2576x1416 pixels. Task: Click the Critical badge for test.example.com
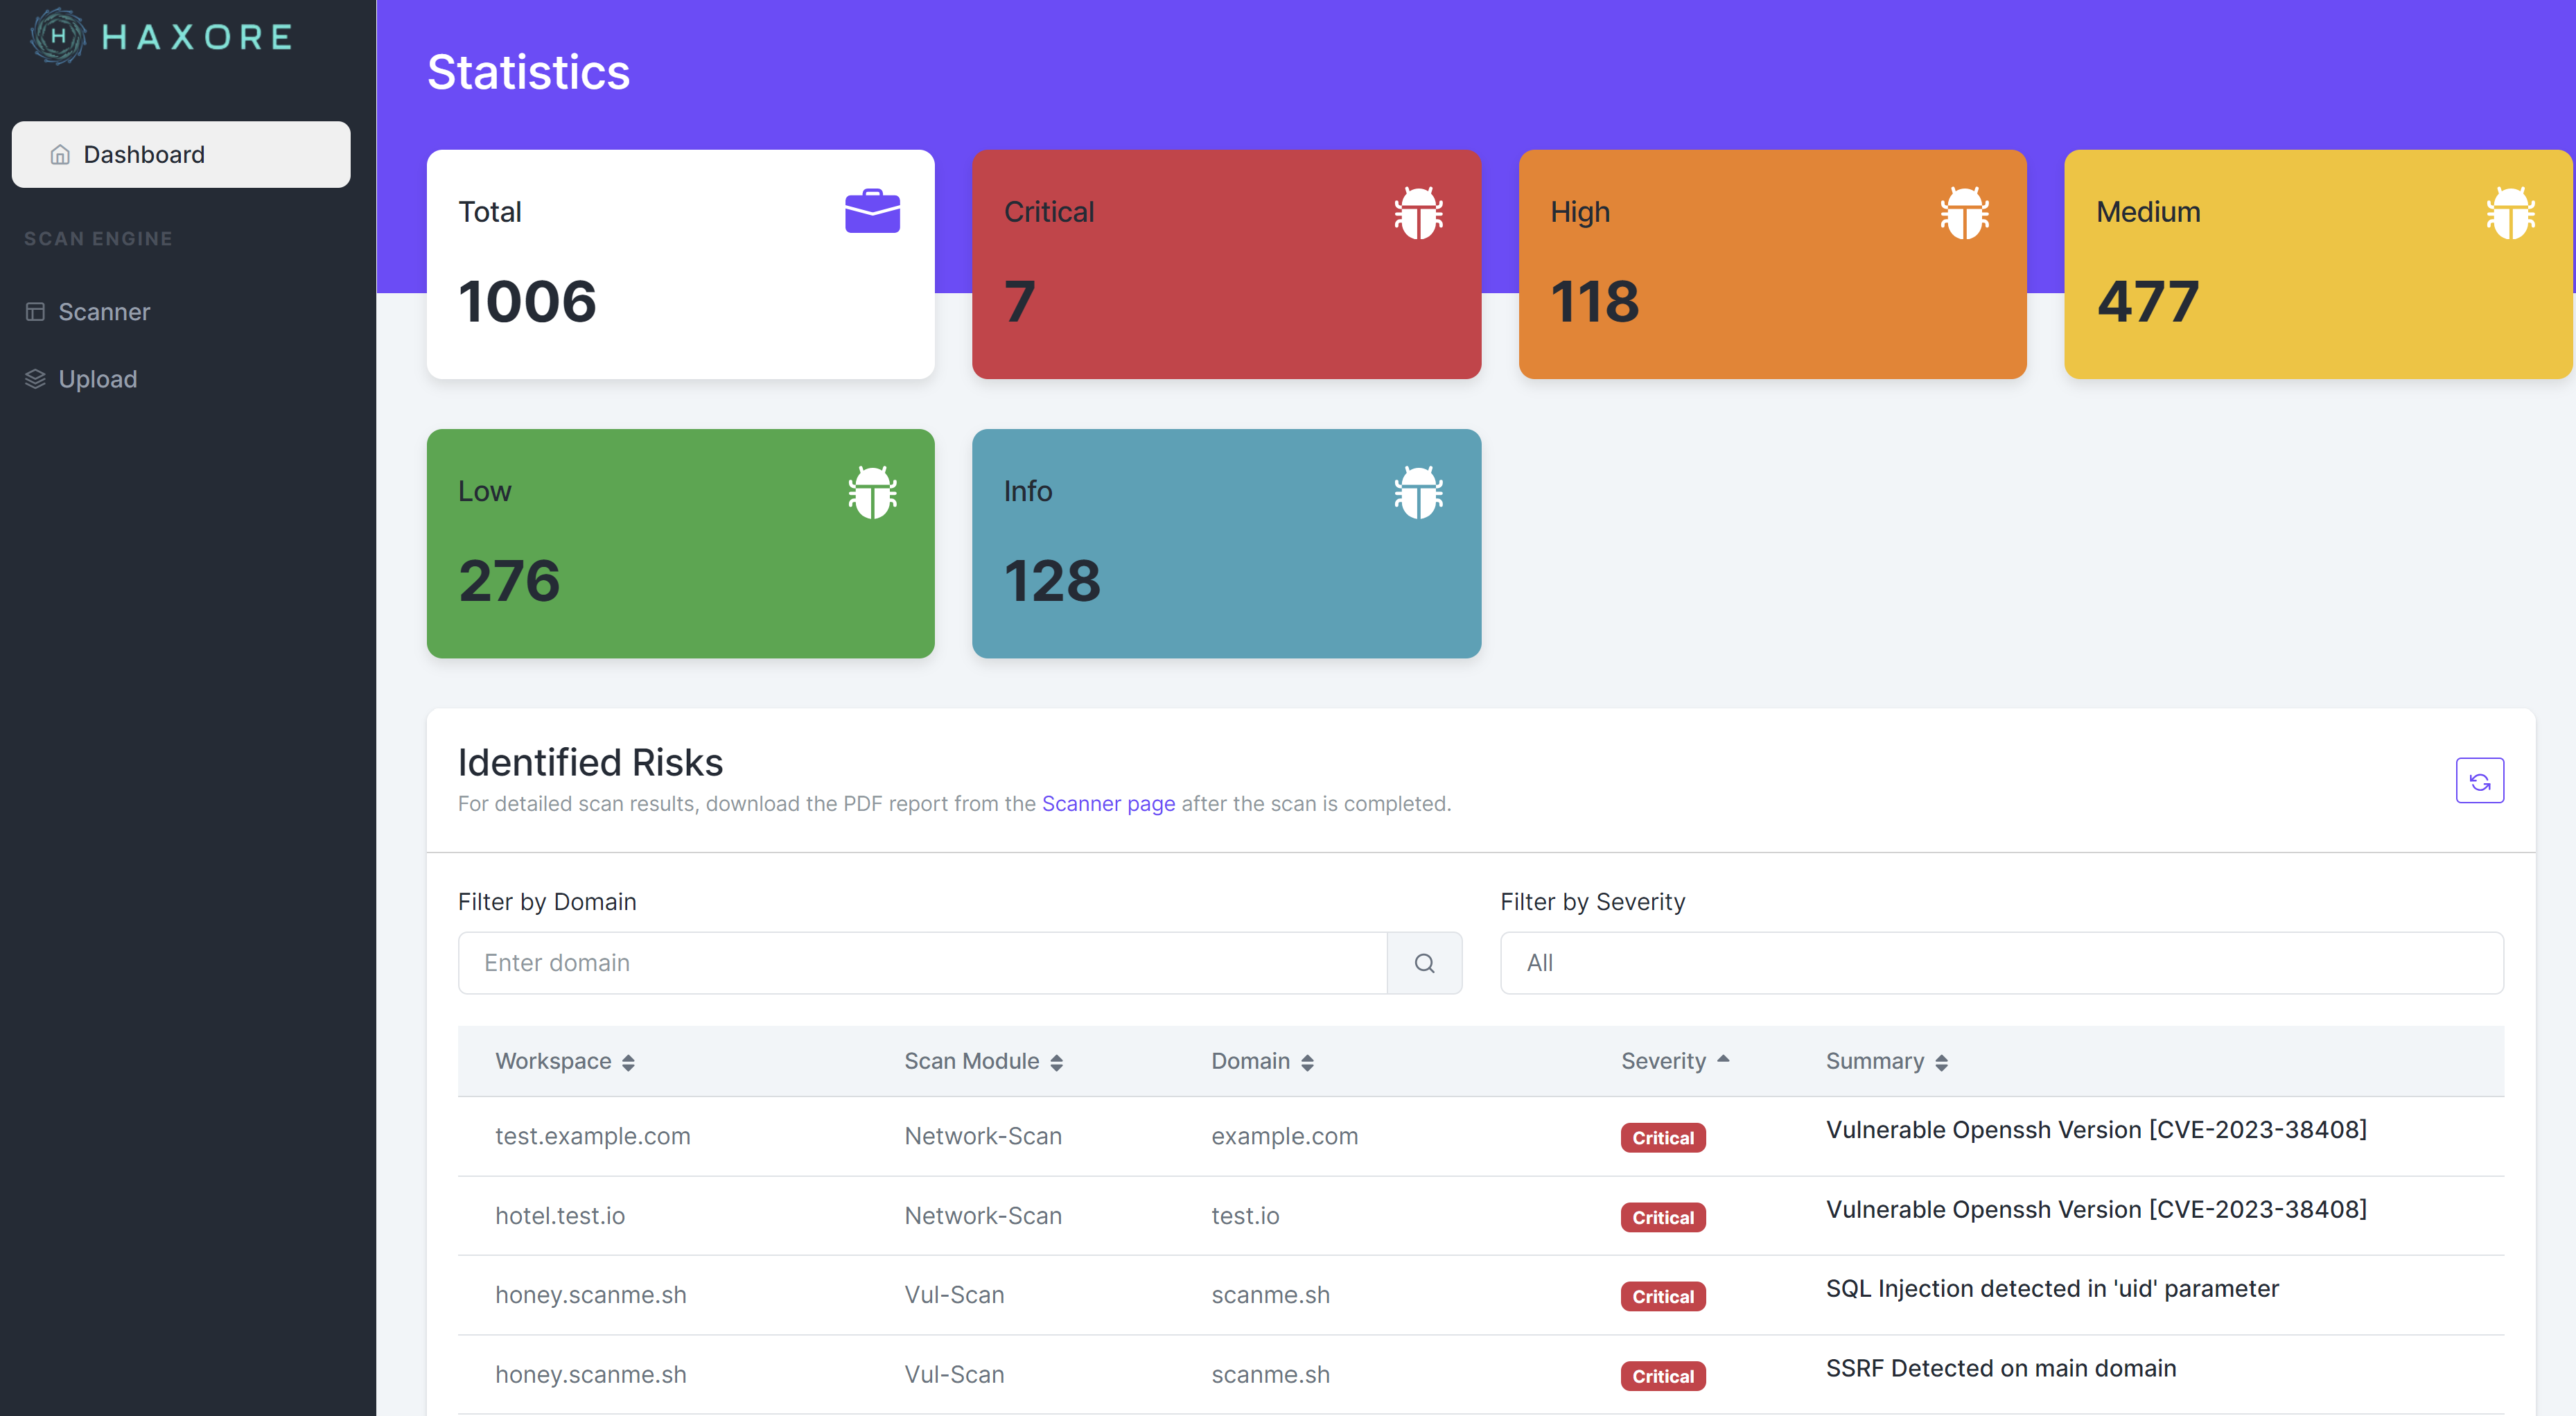pos(1662,1138)
